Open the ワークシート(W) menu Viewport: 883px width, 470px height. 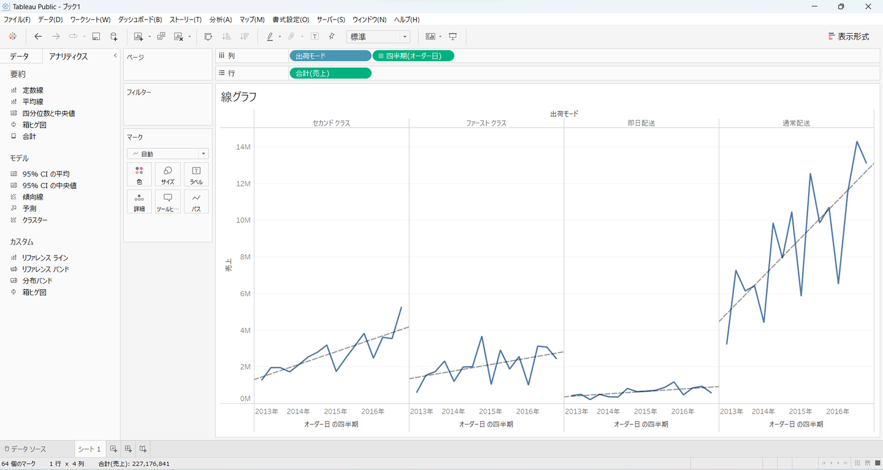point(90,20)
